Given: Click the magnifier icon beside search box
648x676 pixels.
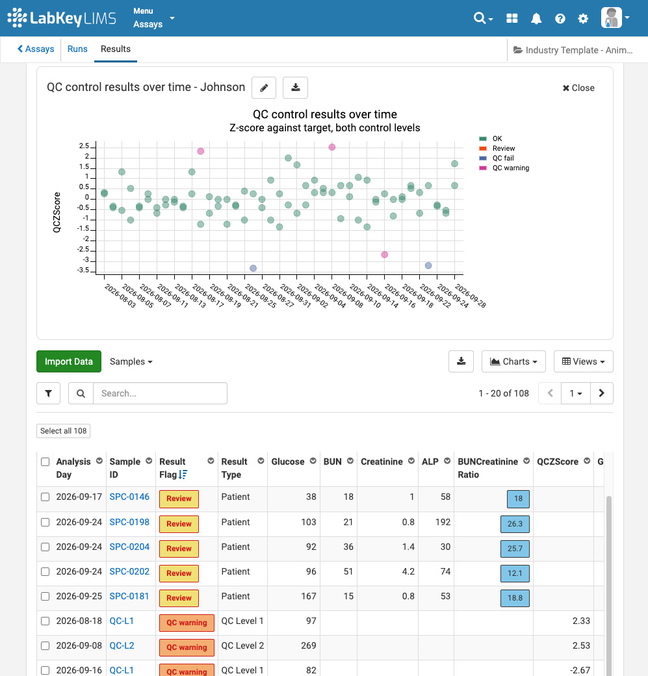Looking at the screenshot, I should point(81,393).
